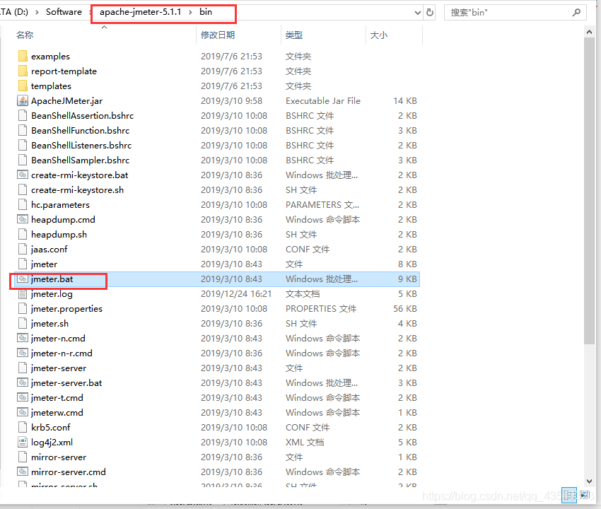
Task: Click the jmeter-t.cmd script icon
Action: (23, 398)
